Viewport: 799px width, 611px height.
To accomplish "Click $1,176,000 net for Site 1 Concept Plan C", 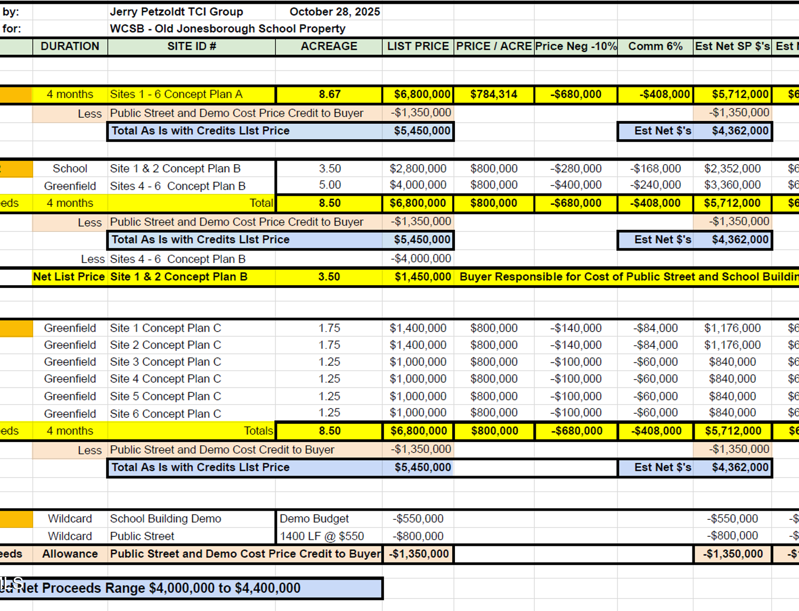I will pos(732,328).
